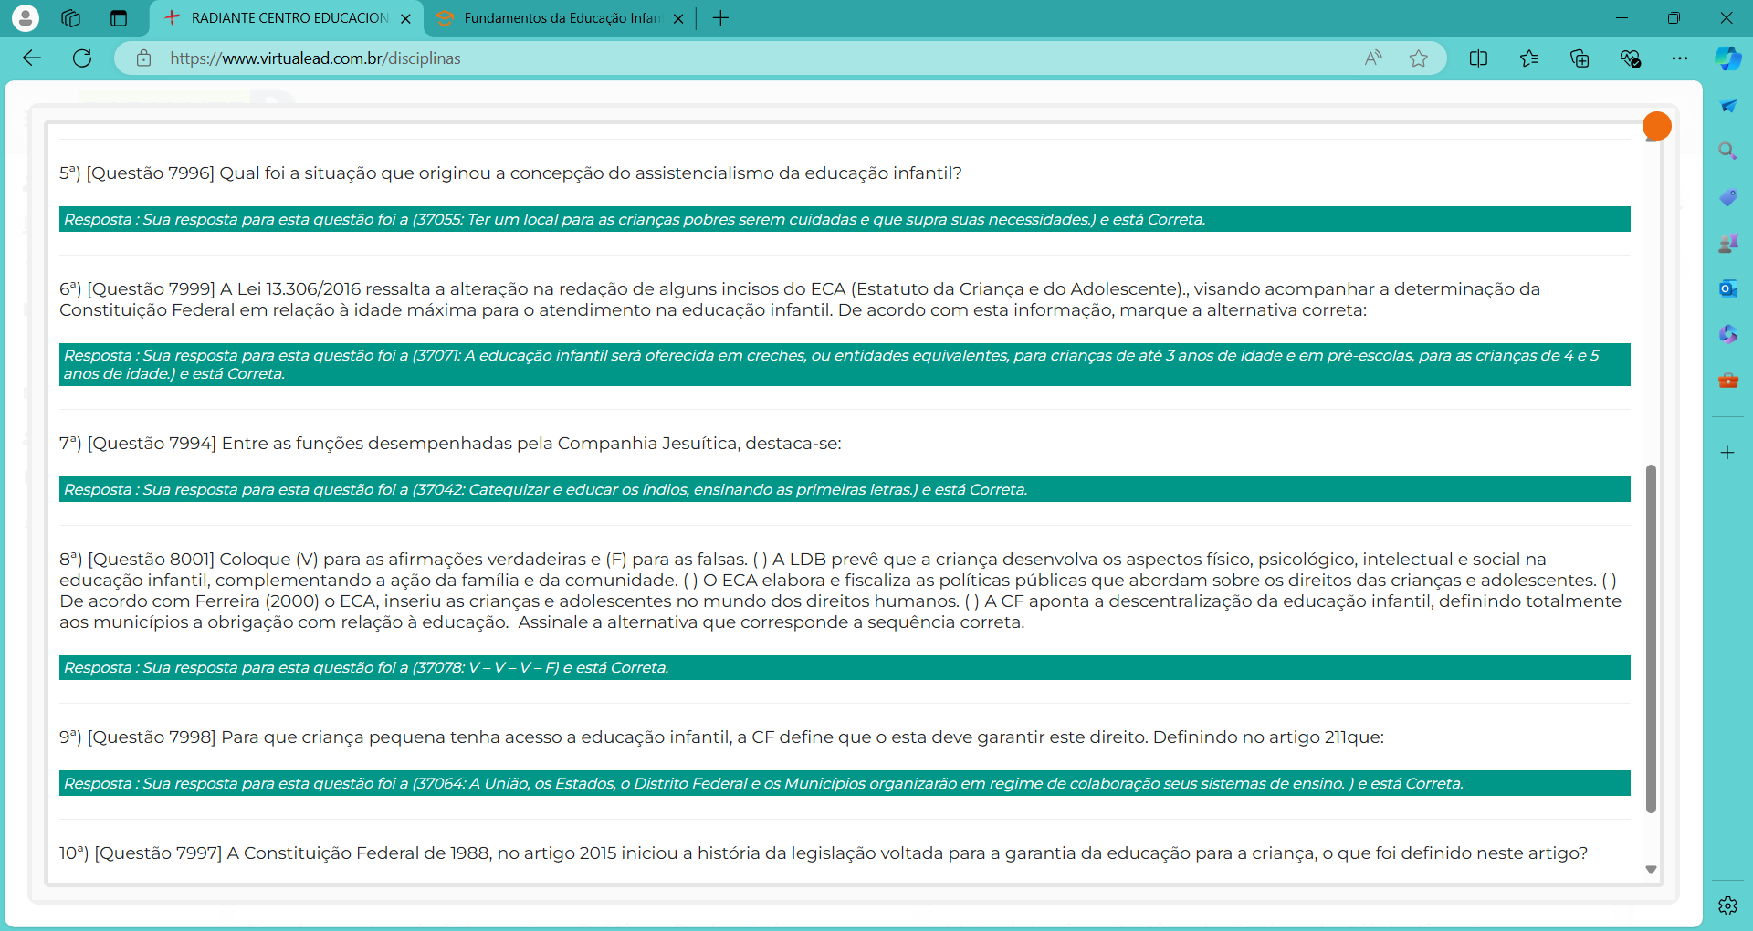Open Outlook from the sidebar

[x=1727, y=288]
